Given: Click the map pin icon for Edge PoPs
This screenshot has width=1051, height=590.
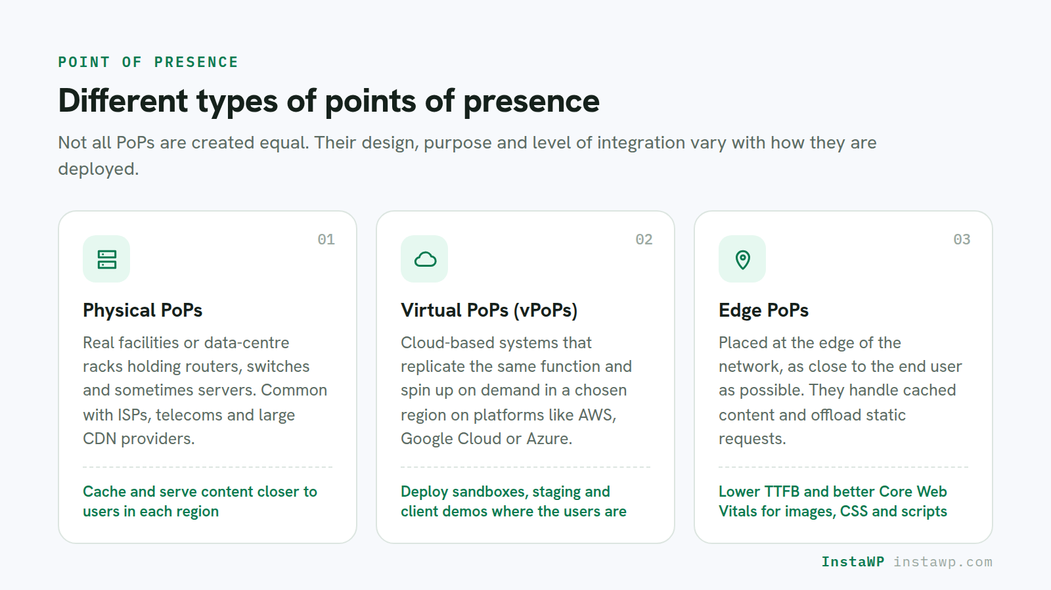Looking at the screenshot, I should (x=742, y=260).
